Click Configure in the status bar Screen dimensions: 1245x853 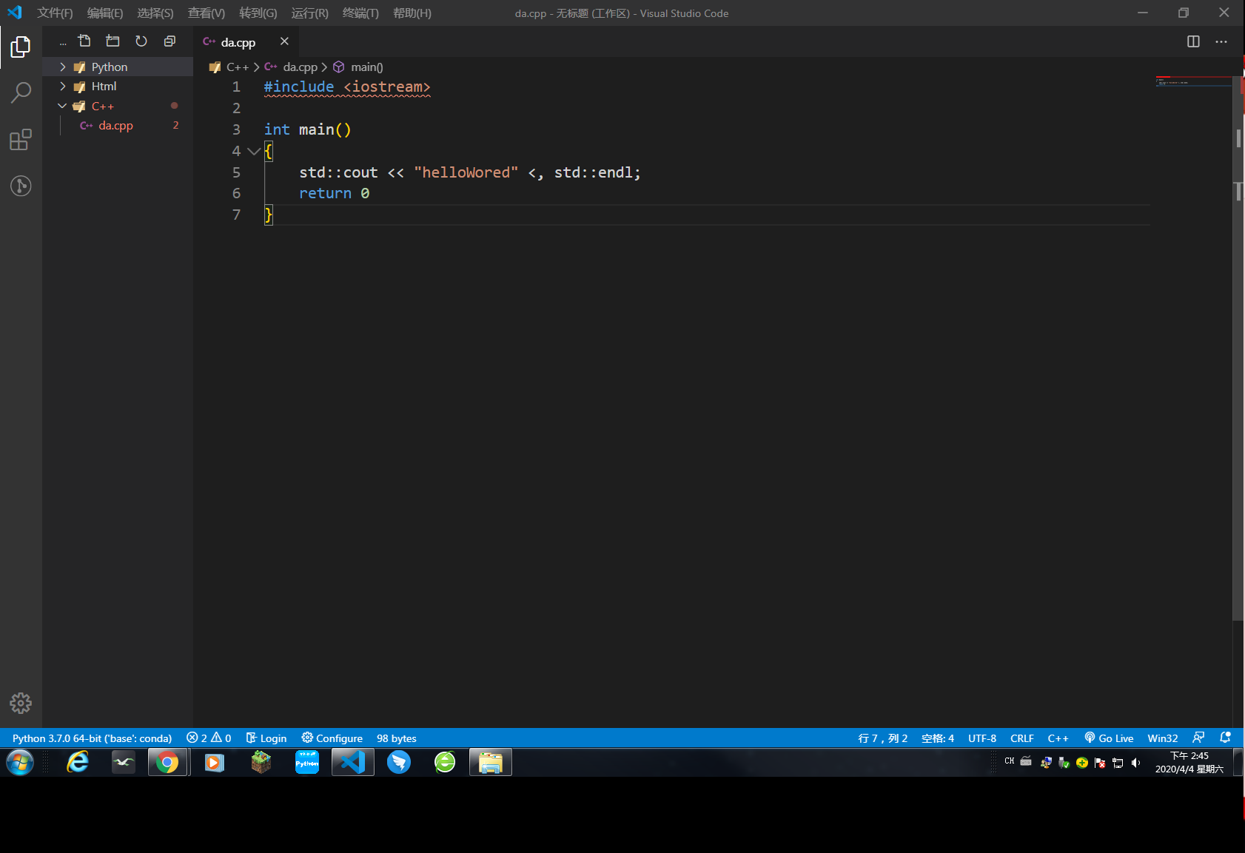click(332, 738)
